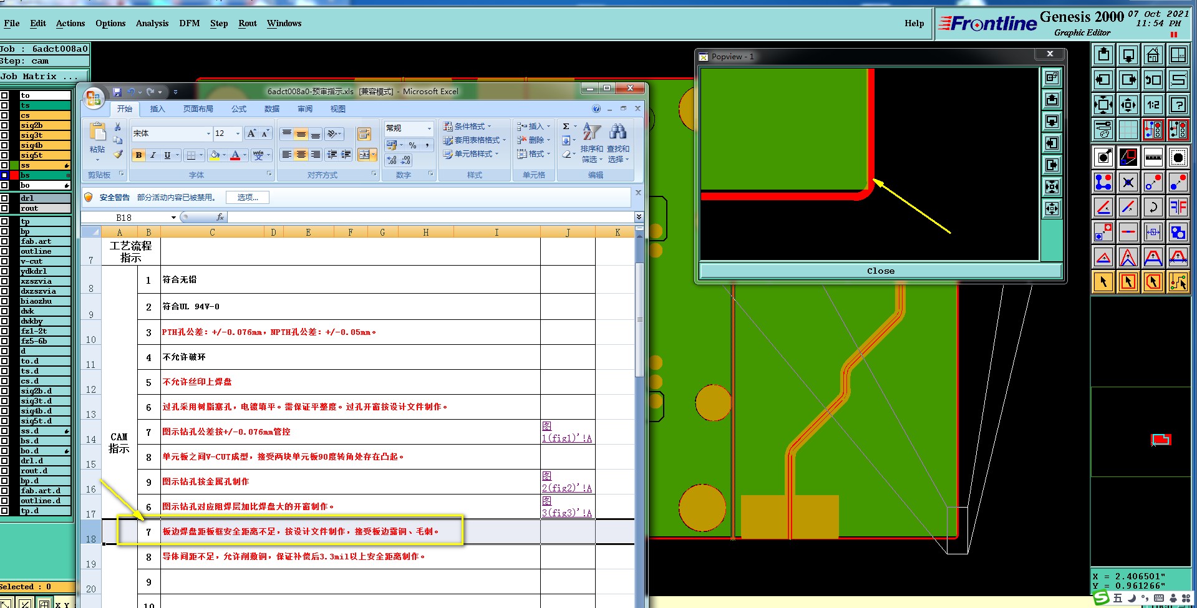Switch to the 页面布局 ribbon tab

tap(198, 109)
